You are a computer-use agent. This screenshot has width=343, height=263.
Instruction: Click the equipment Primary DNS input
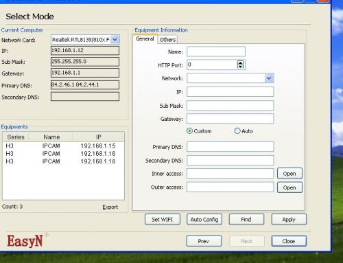tap(230, 147)
